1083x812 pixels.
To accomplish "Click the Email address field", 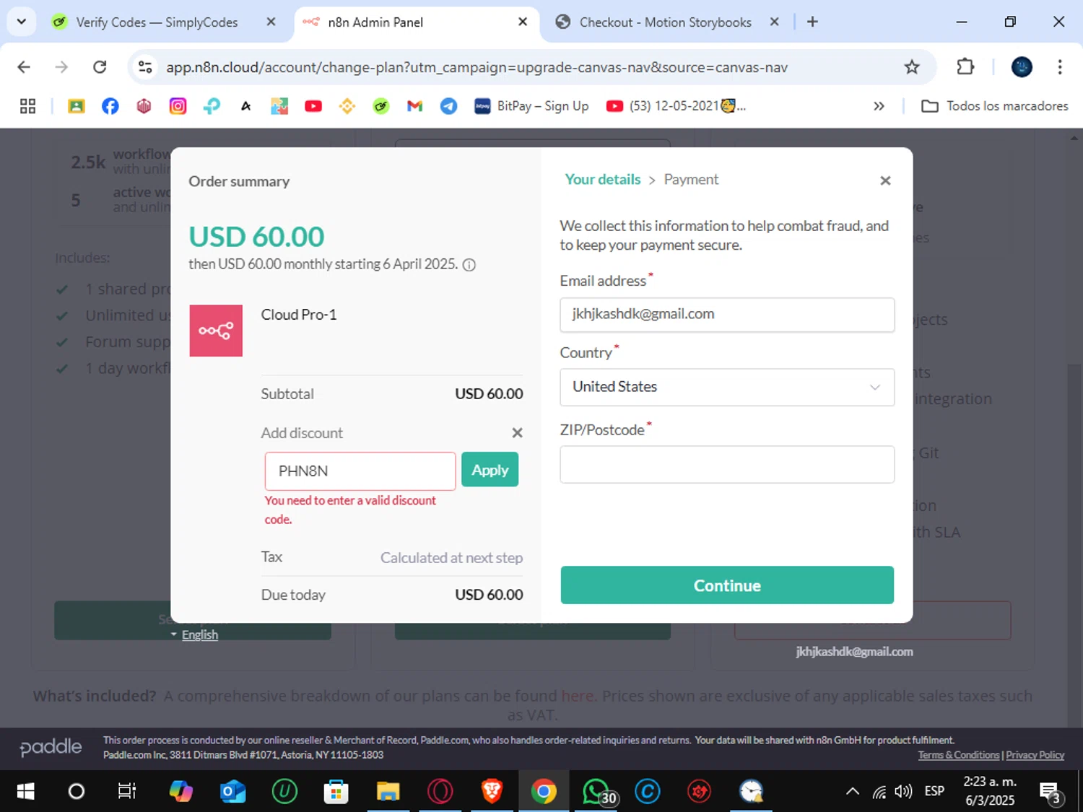I will [x=727, y=315].
